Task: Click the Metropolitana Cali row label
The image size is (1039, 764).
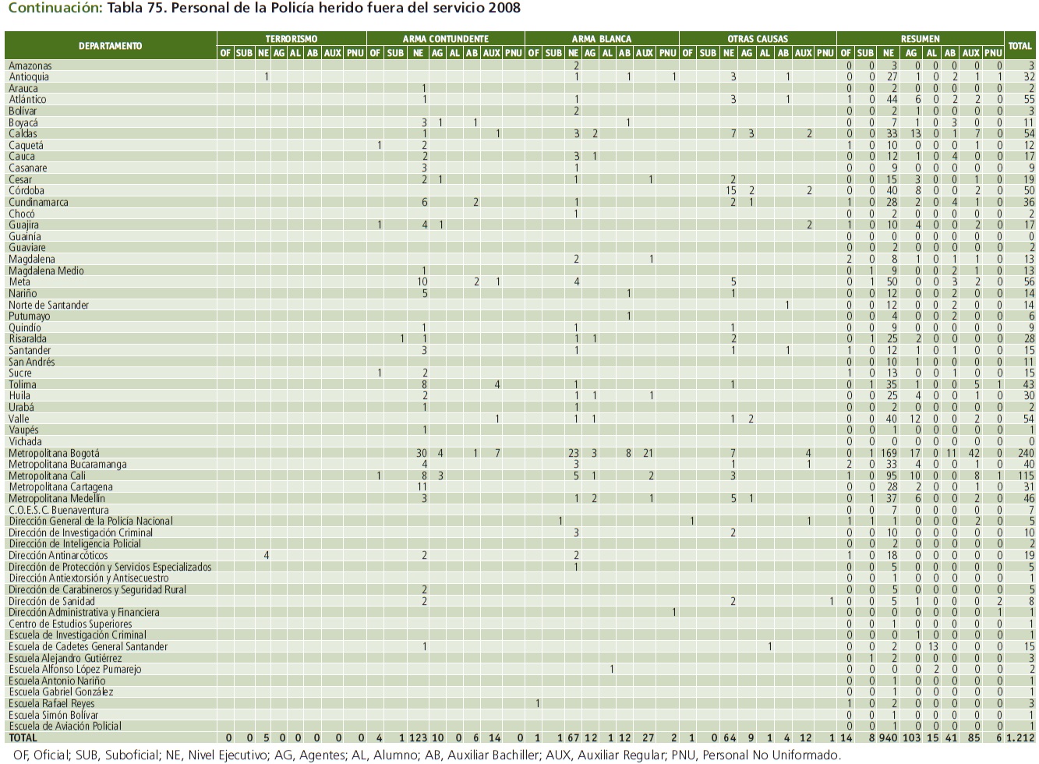Action: click(x=47, y=476)
